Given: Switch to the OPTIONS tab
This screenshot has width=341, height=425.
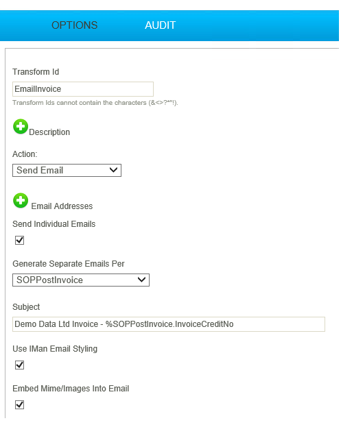Looking at the screenshot, I should click(75, 25).
